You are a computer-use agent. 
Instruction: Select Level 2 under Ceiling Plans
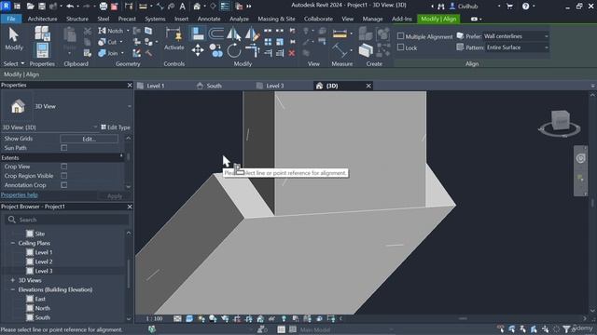pyautogui.click(x=44, y=261)
